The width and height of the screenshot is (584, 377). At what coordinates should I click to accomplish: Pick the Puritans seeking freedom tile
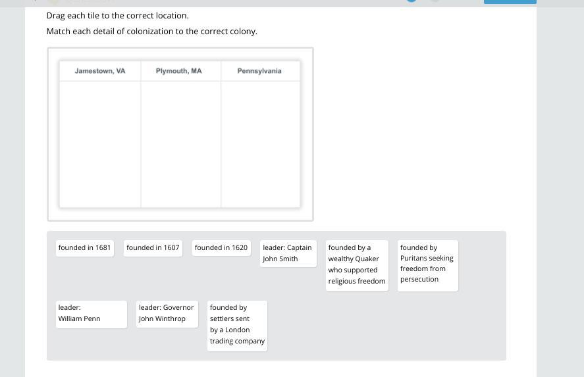(427, 265)
